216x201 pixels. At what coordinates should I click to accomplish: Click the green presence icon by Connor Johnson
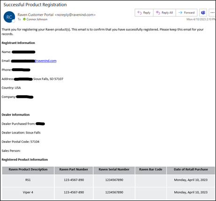point(24,19)
